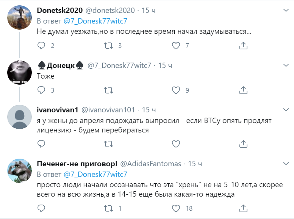Like ivanovivan1's tweet about license
Viewport: 294px width, 219px height.
point(176,144)
